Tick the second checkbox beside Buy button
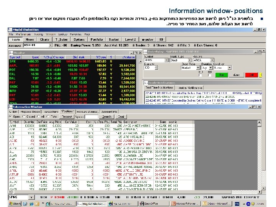Image resolution: width=276 pixels, height=207 pixels. tap(209, 75)
